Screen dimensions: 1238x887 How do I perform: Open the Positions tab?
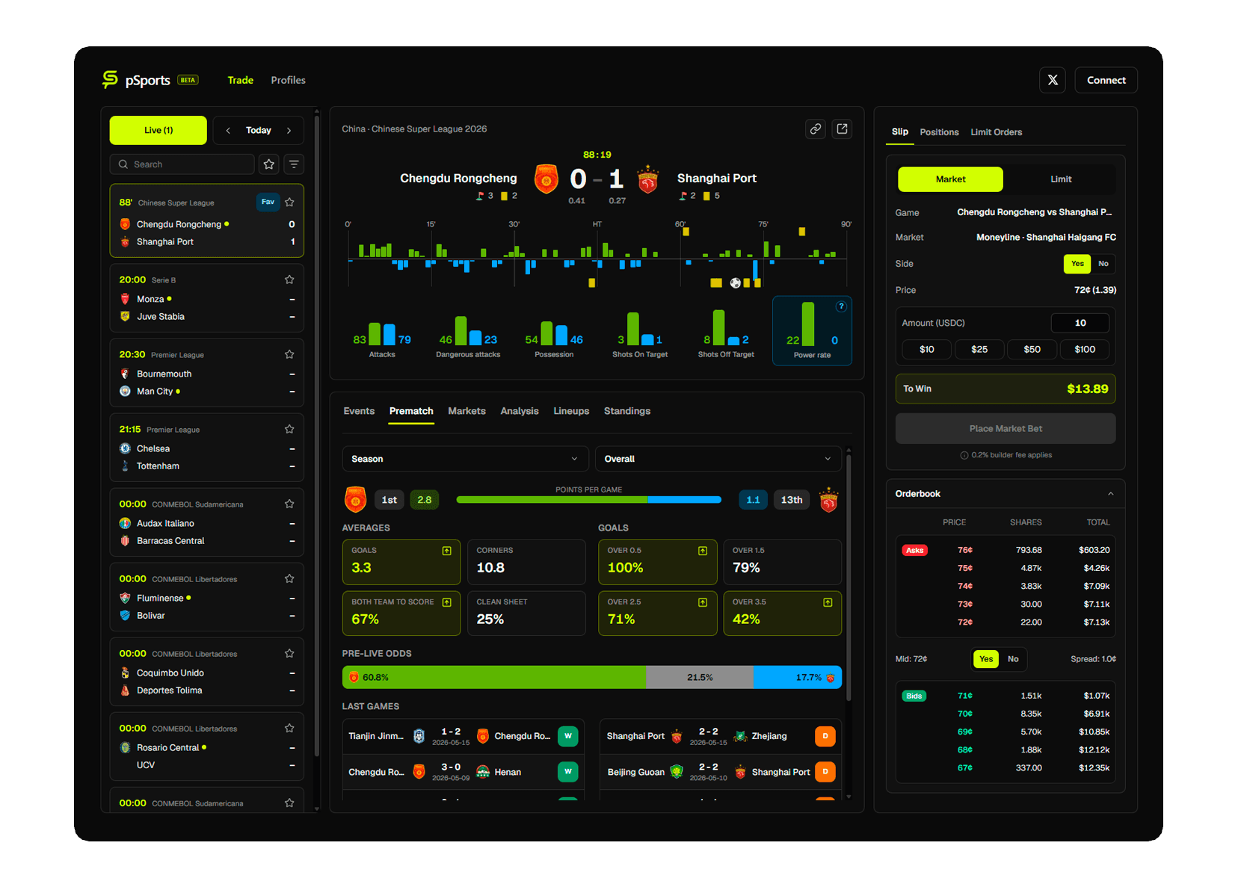939,132
